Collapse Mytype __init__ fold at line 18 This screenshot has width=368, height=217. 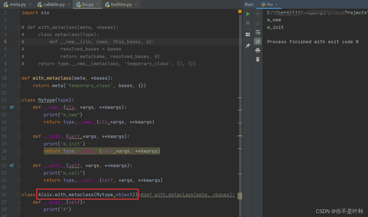19,136
